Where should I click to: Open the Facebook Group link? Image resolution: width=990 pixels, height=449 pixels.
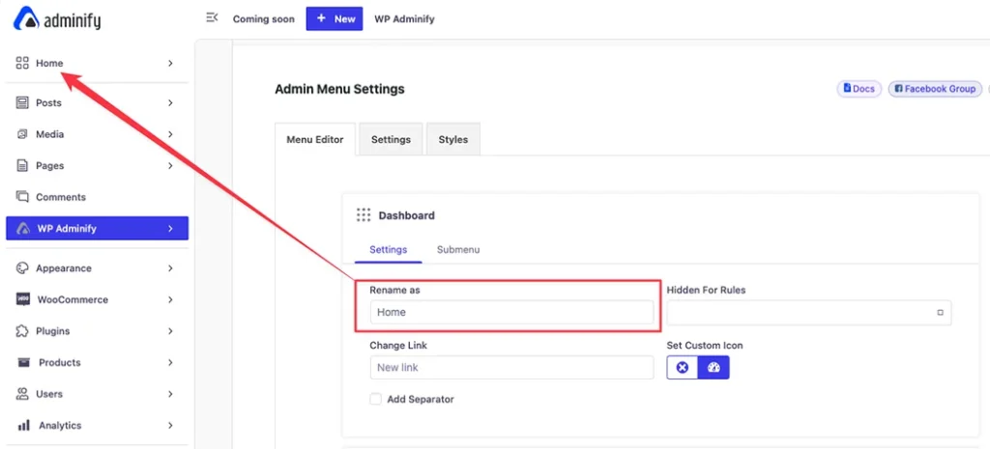tap(936, 89)
